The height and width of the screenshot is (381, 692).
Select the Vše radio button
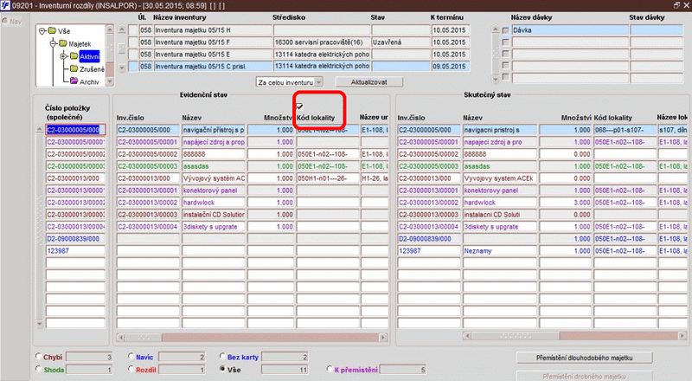point(222,369)
